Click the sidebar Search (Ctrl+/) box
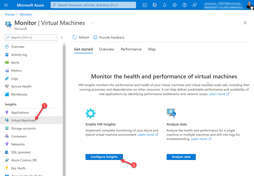This screenshot has height=176, width=254. (31, 38)
